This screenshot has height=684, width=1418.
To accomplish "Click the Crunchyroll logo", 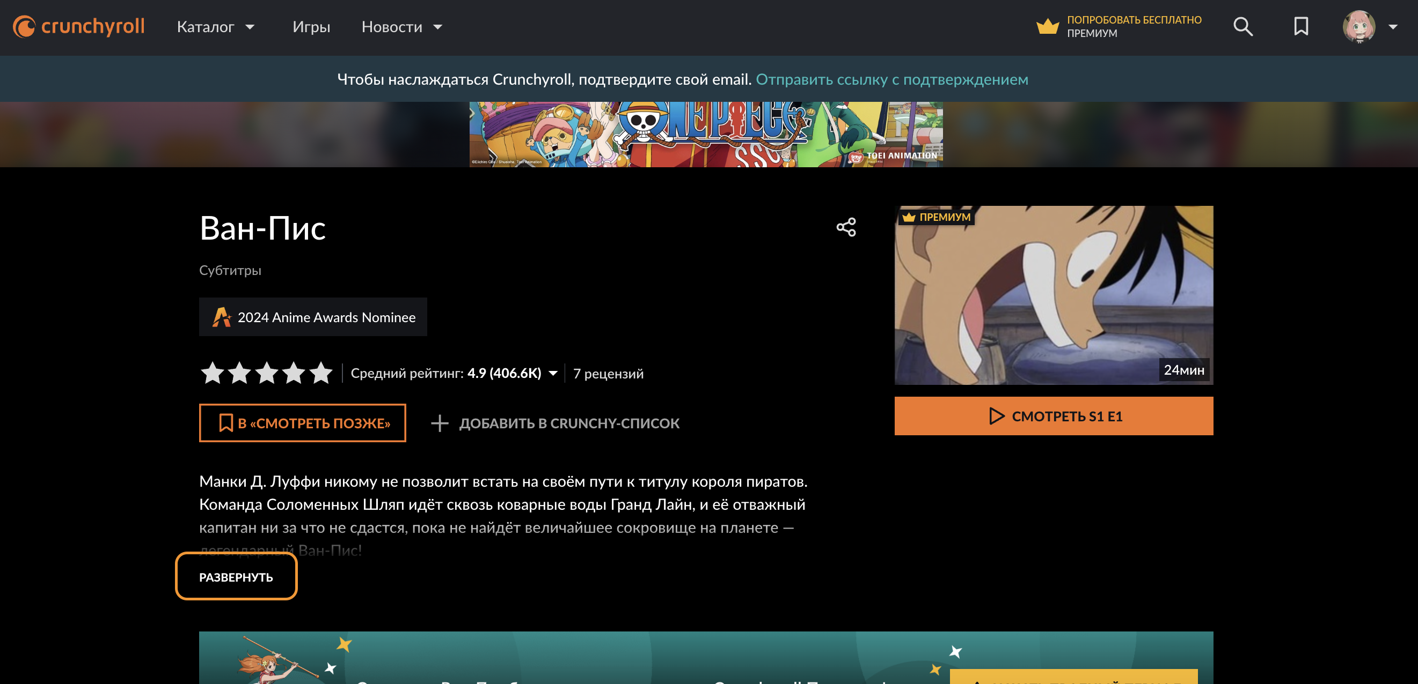I will point(79,26).
